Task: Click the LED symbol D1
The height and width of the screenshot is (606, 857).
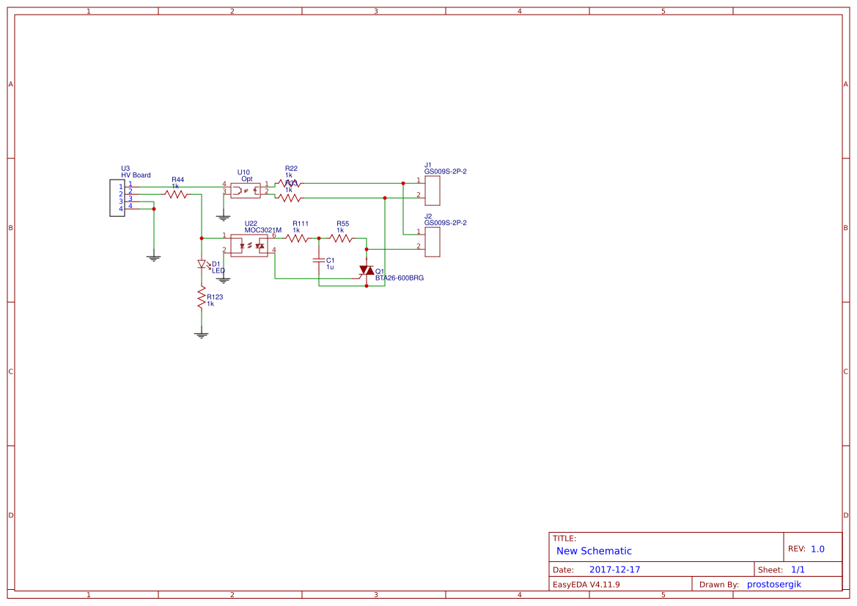Action: (202, 264)
